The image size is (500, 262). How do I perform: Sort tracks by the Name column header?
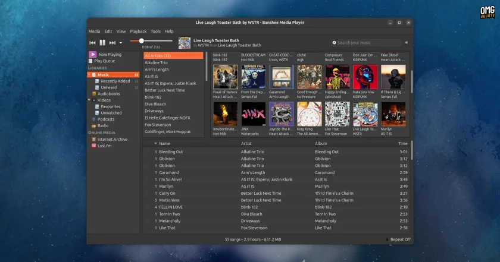click(x=164, y=144)
